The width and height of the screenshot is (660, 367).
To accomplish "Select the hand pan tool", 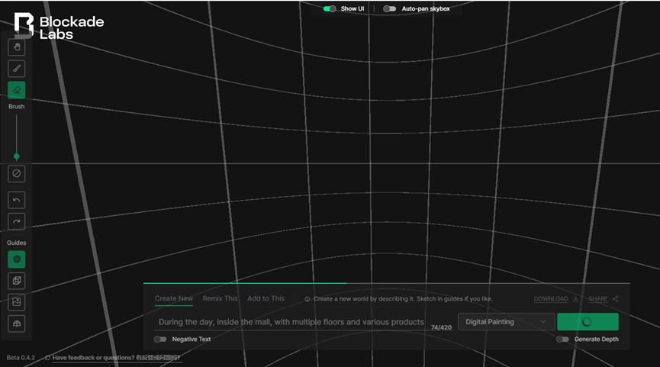I will tap(17, 47).
